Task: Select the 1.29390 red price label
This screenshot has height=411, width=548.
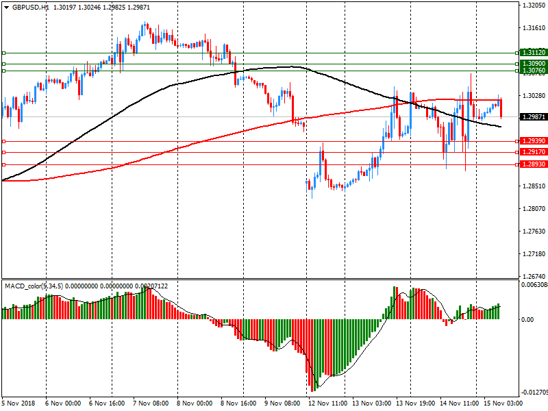Action: click(533, 141)
